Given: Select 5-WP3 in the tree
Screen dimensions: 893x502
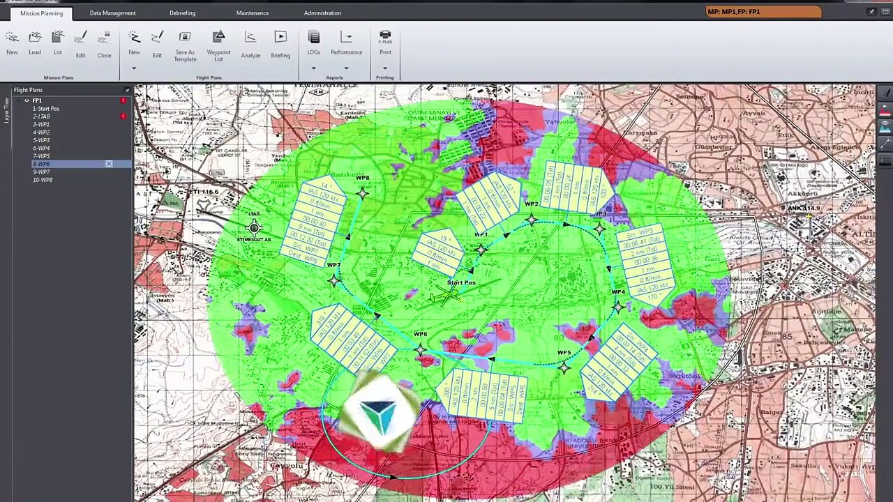Looking at the screenshot, I should click(x=41, y=140).
